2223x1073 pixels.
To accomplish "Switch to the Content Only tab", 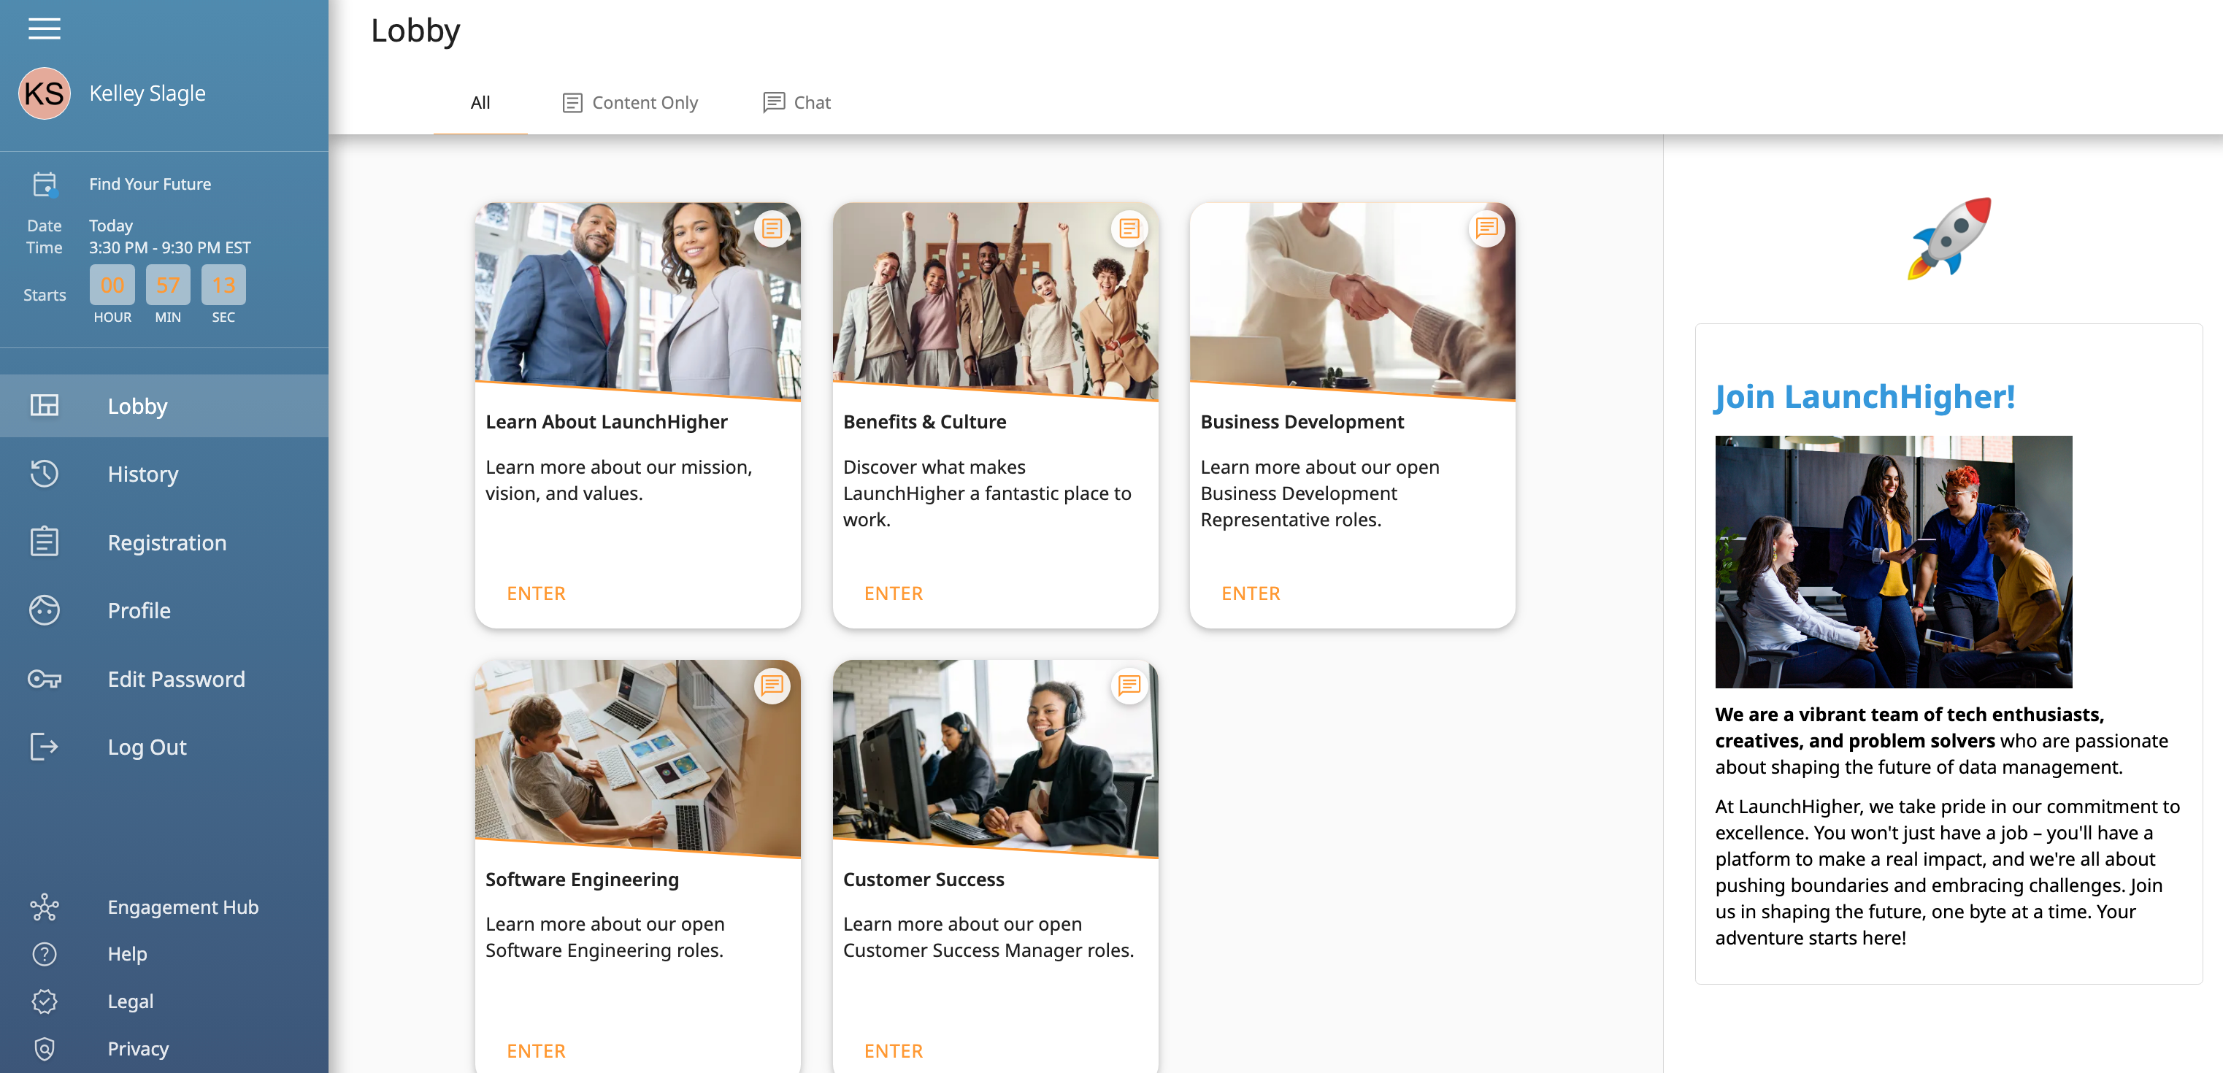I will (630, 103).
